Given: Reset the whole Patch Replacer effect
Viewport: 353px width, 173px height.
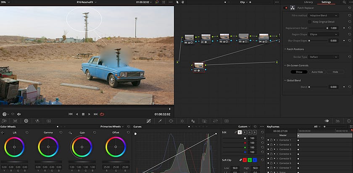Looking at the screenshot, I should coord(349,8).
